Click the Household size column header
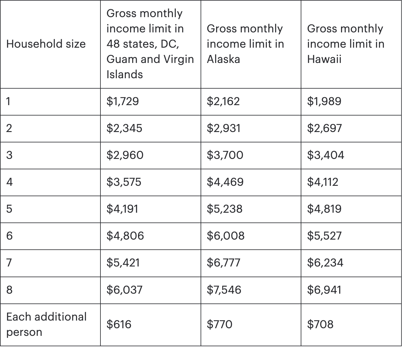Screen dimensions: 403x349 pos(46,44)
